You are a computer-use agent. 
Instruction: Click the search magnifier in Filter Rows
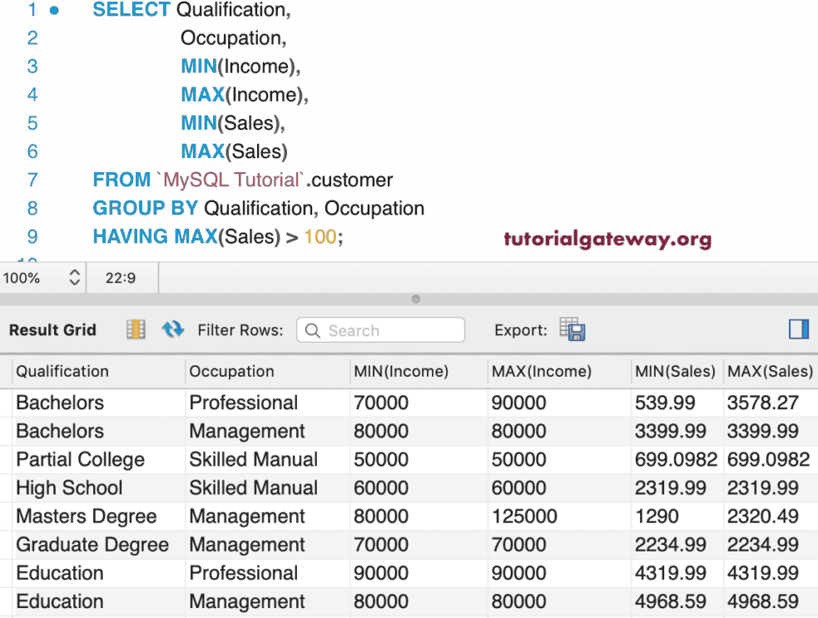[313, 330]
